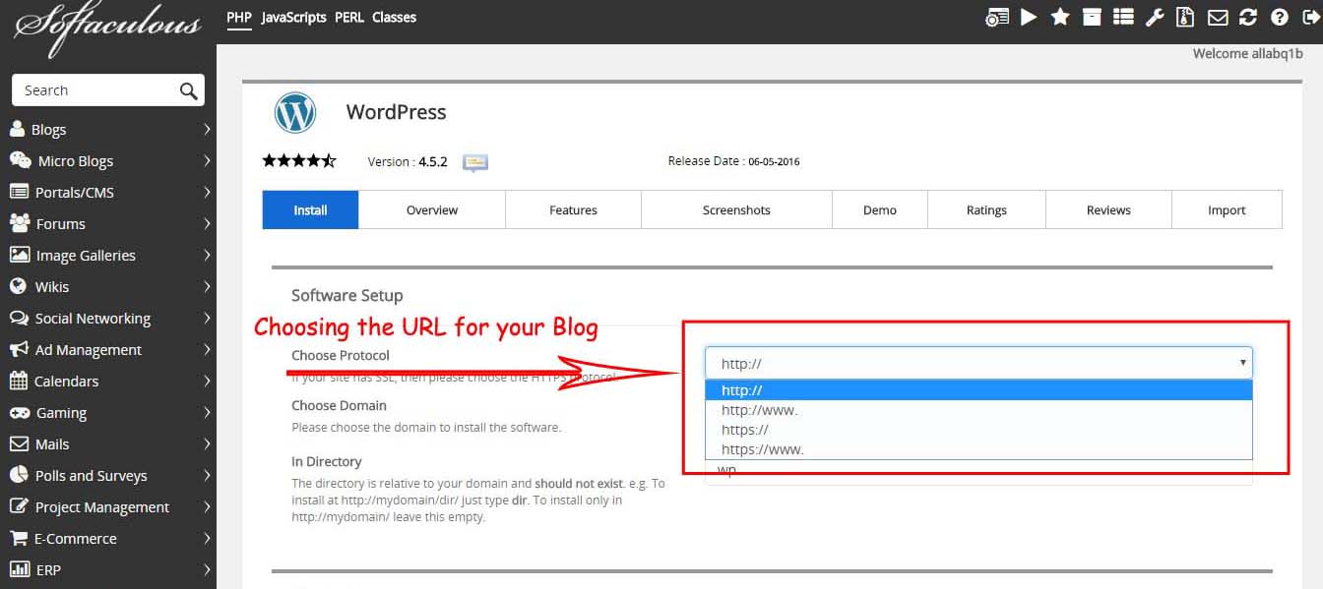Viewport: 1323px width, 589px height.
Task: Click the search magnifier icon
Action: coord(189,90)
